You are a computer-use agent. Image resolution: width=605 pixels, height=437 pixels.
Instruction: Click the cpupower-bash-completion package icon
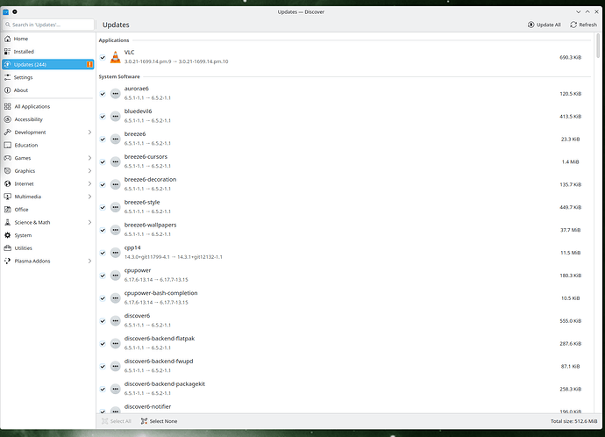point(116,298)
